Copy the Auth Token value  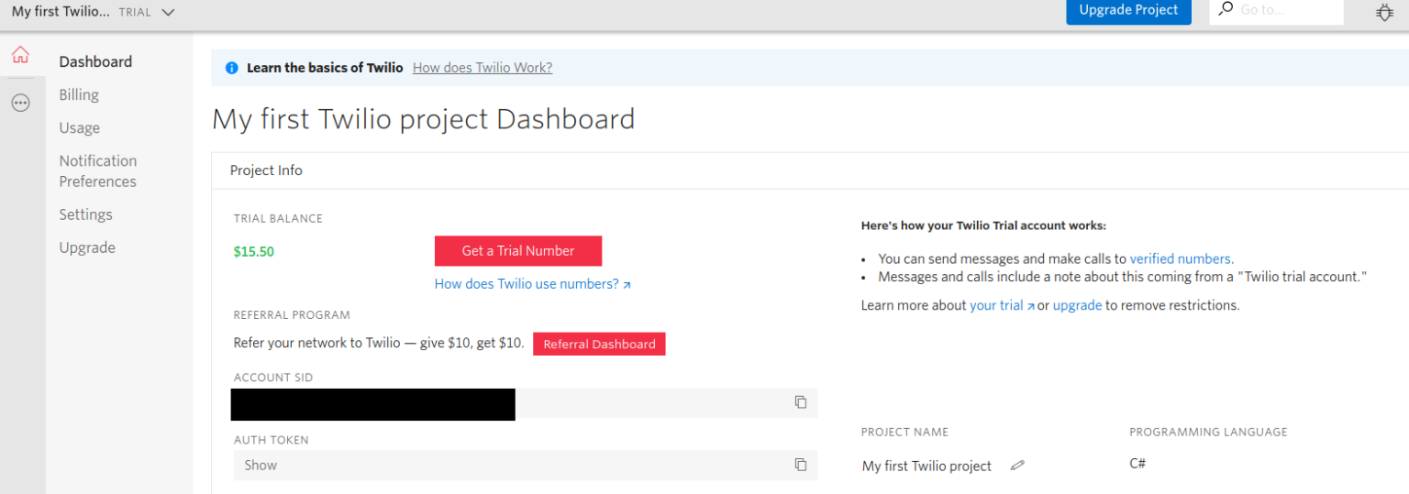tap(800, 465)
